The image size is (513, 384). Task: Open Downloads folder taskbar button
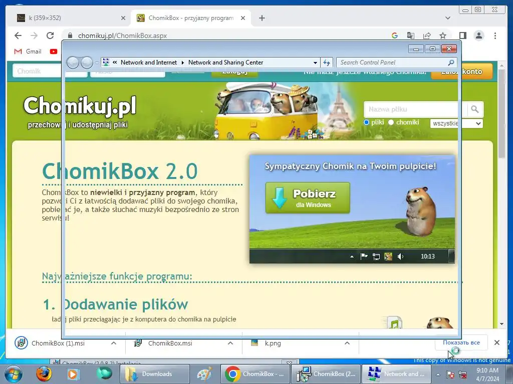click(x=155, y=374)
